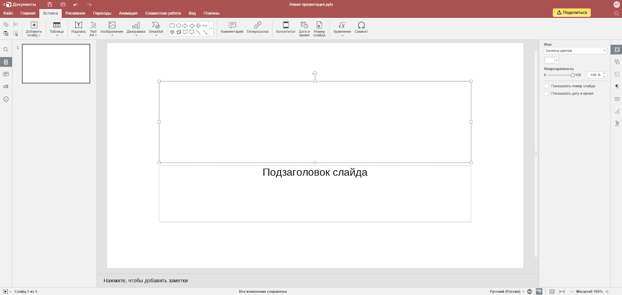Click the Поделиться share button
Viewport: 622px width, 295px height.
[x=572, y=12]
